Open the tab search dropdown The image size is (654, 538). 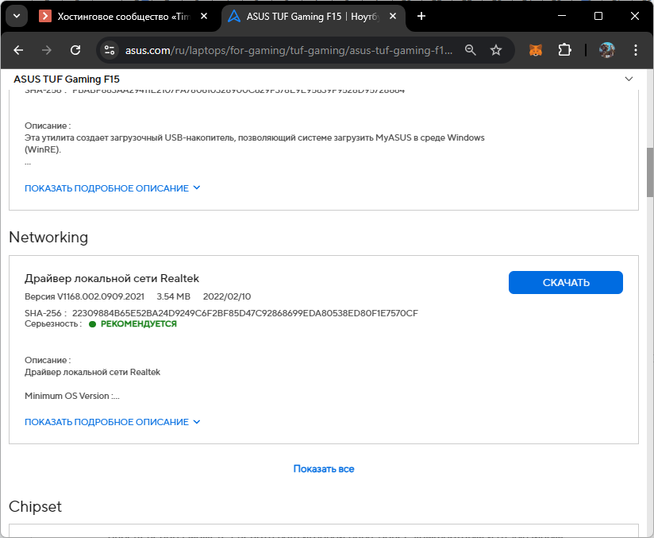[x=17, y=16]
